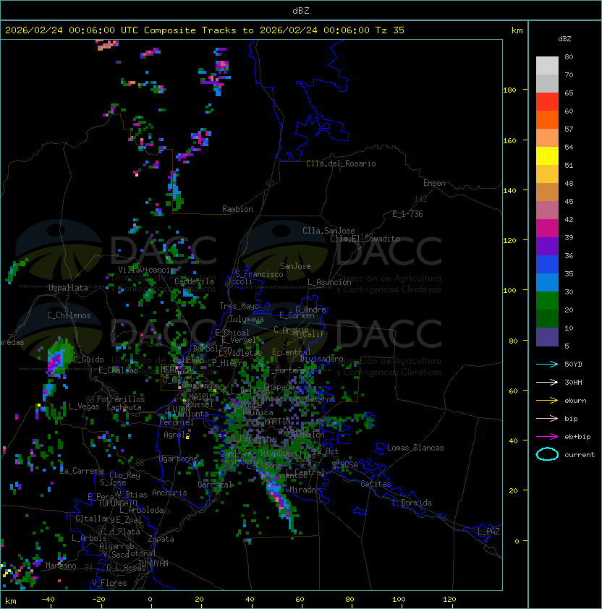Screen dimensions: 602x609
Task: Click the magenta eb+bip arrow legend icon
Action: pos(547,437)
